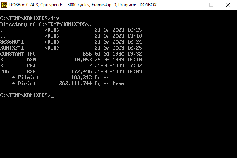The width and height of the screenshot is (237, 158).
Task: Click the disabled maximize button
Action: pyautogui.click(x=211, y=5)
